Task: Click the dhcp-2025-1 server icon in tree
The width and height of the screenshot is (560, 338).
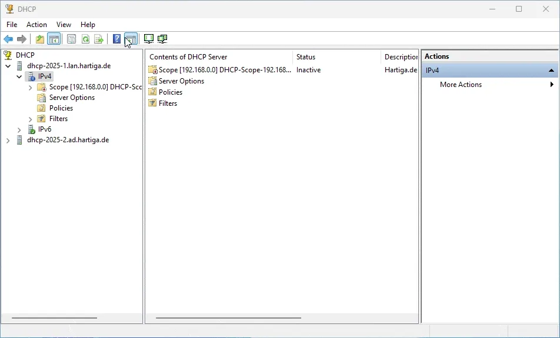Action: (19, 66)
